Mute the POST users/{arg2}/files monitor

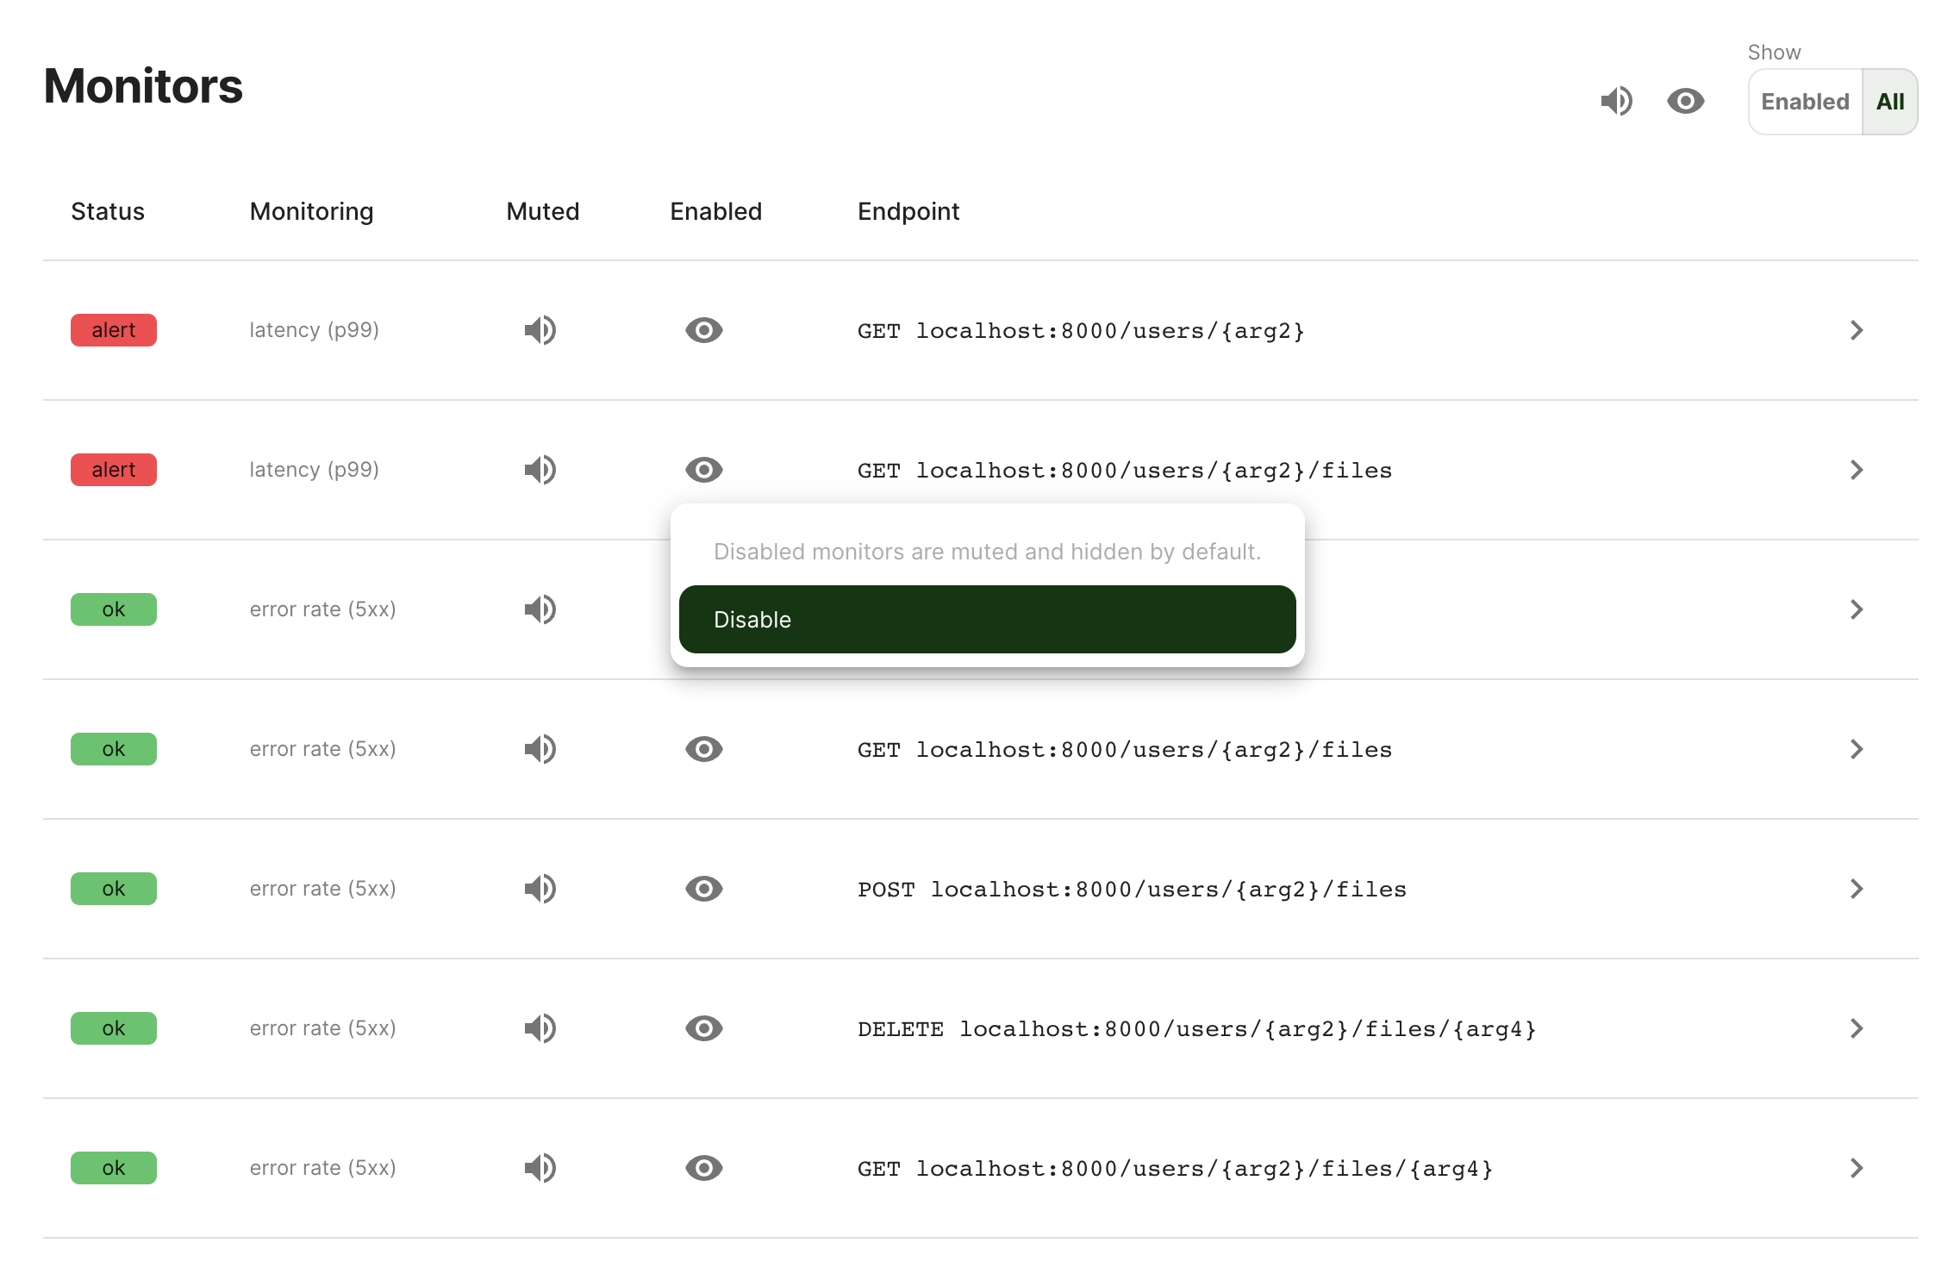click(x=540, y=889)
